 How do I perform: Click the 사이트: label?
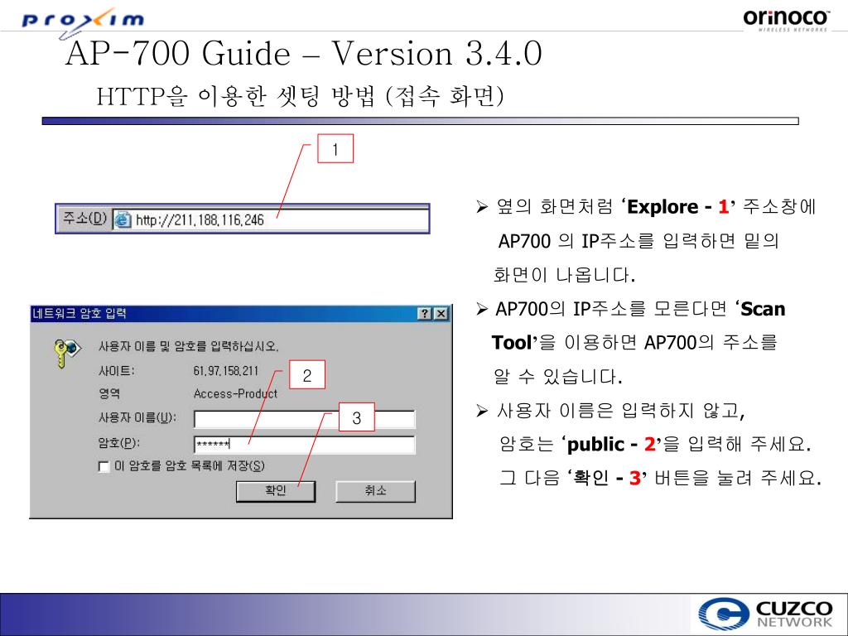[116, 371]
